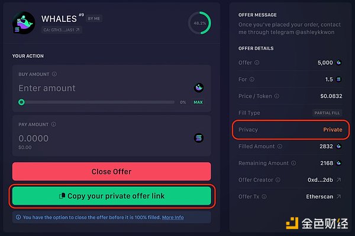
Task: Open the contract address CA link
Action: click(x=62, y=29)
